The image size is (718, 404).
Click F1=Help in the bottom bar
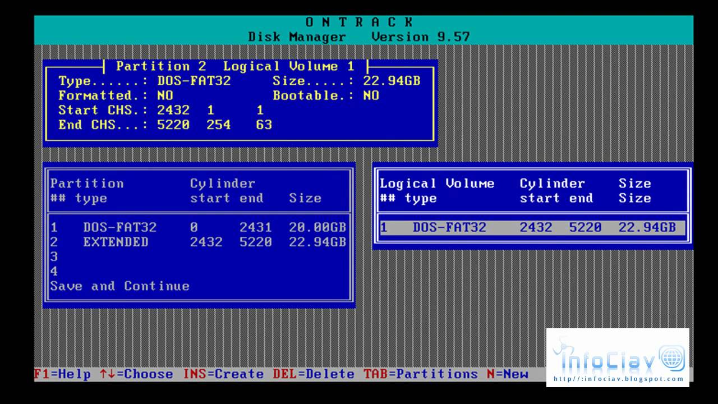62,374
